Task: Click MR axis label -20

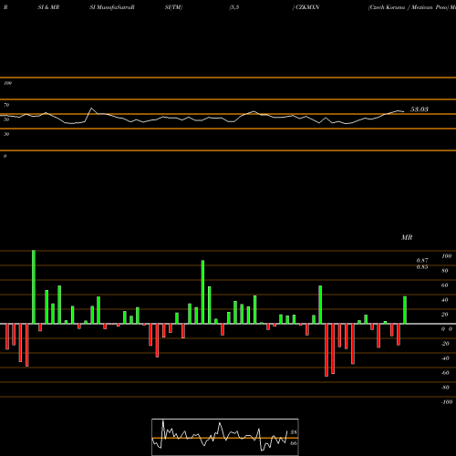Action: coord(445,344)
